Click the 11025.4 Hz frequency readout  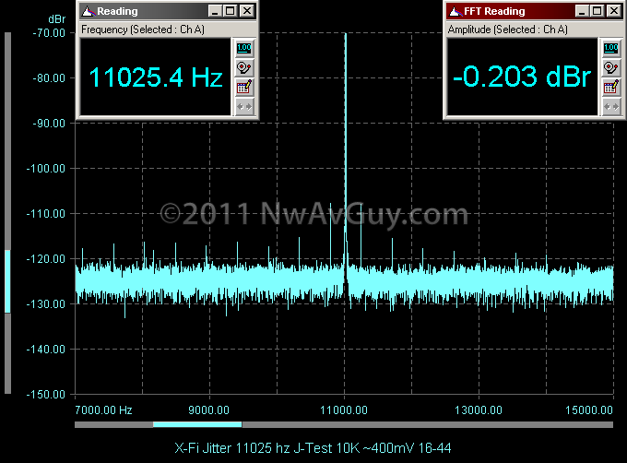155,77
